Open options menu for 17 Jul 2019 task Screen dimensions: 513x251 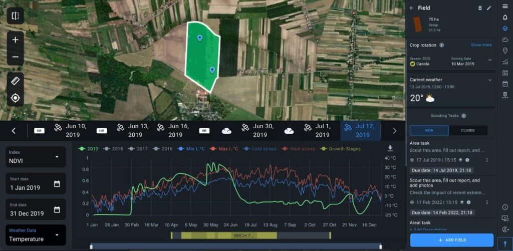487,160
